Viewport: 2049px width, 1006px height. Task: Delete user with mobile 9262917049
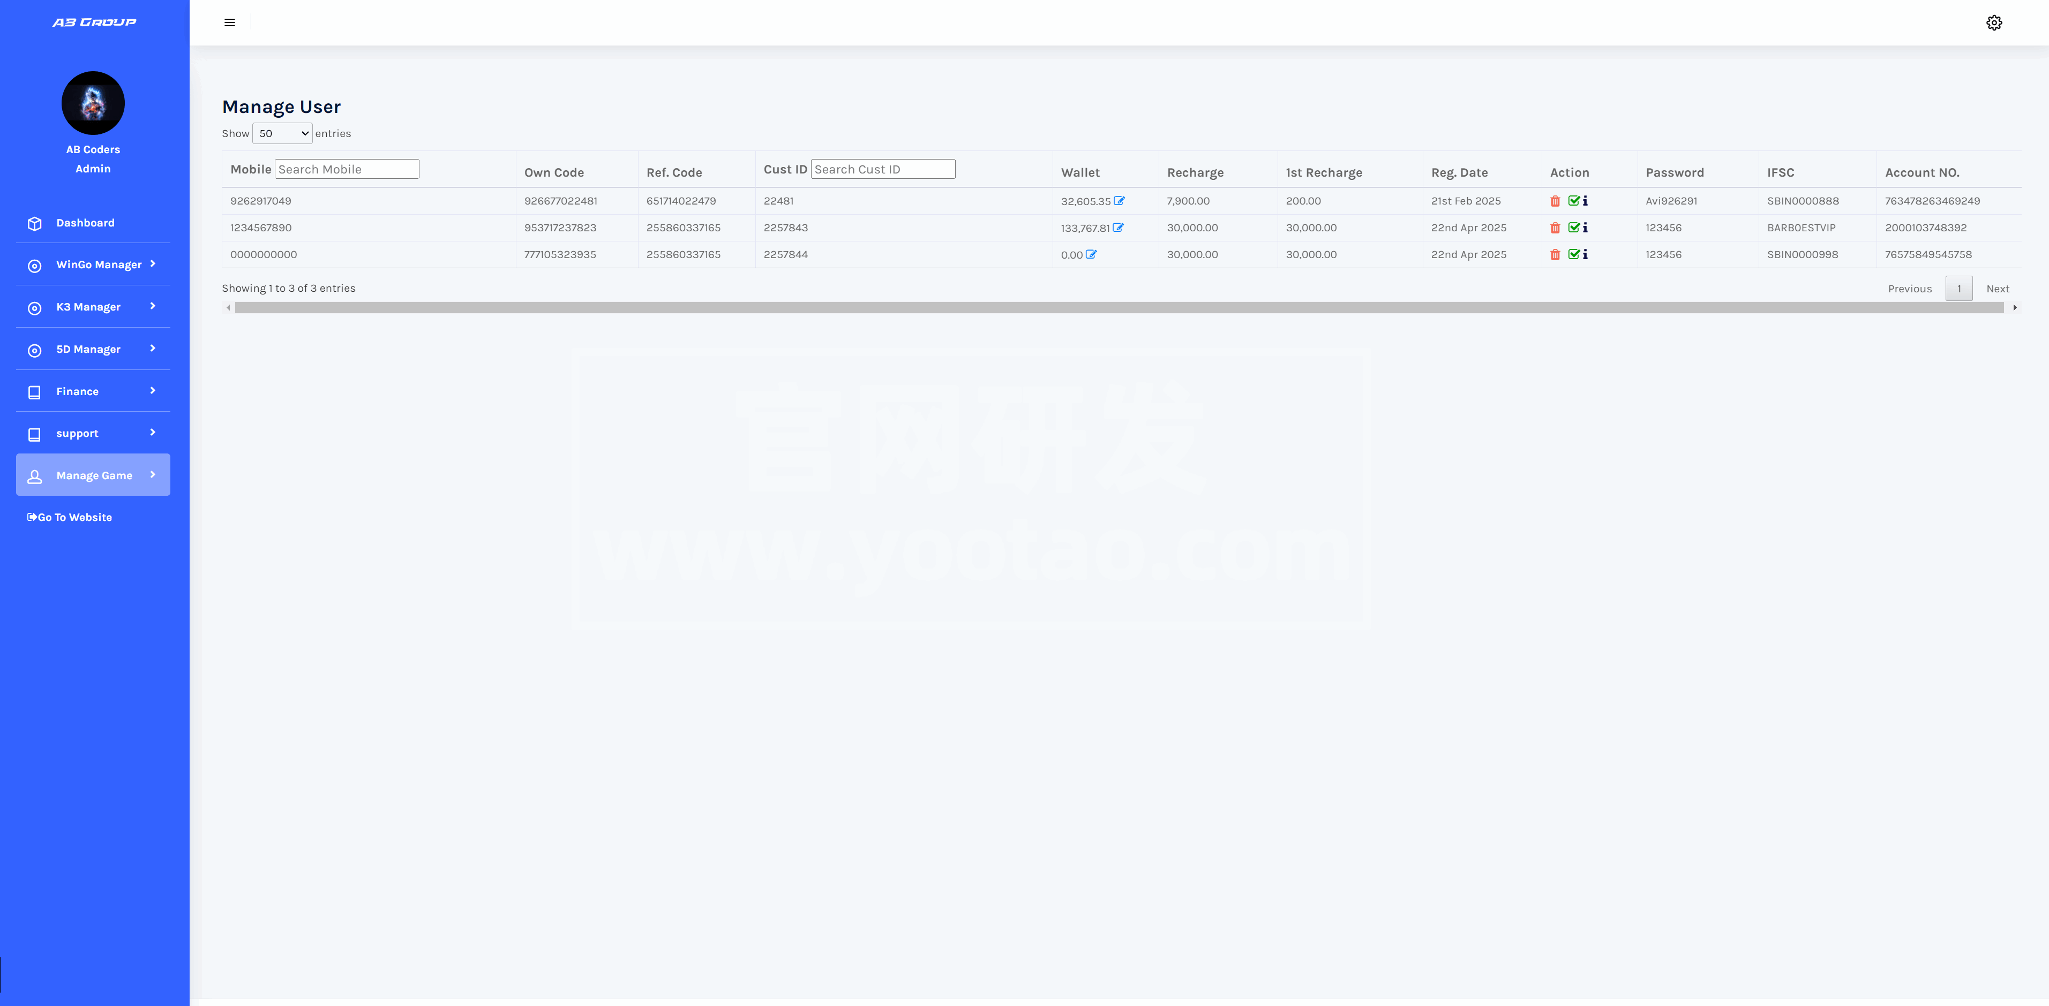(1555, 201)
